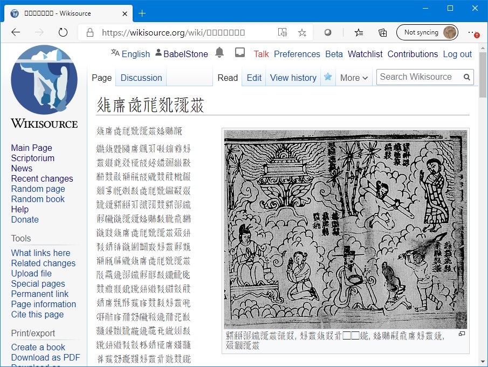Click the language selector icon
488x367 pixels.
coord(115,53)
